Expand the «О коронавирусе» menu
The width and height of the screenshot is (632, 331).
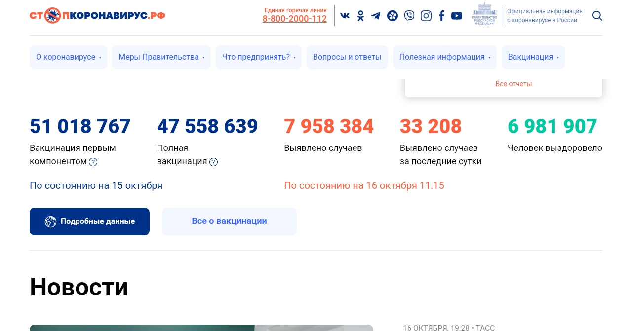[68, 57]
